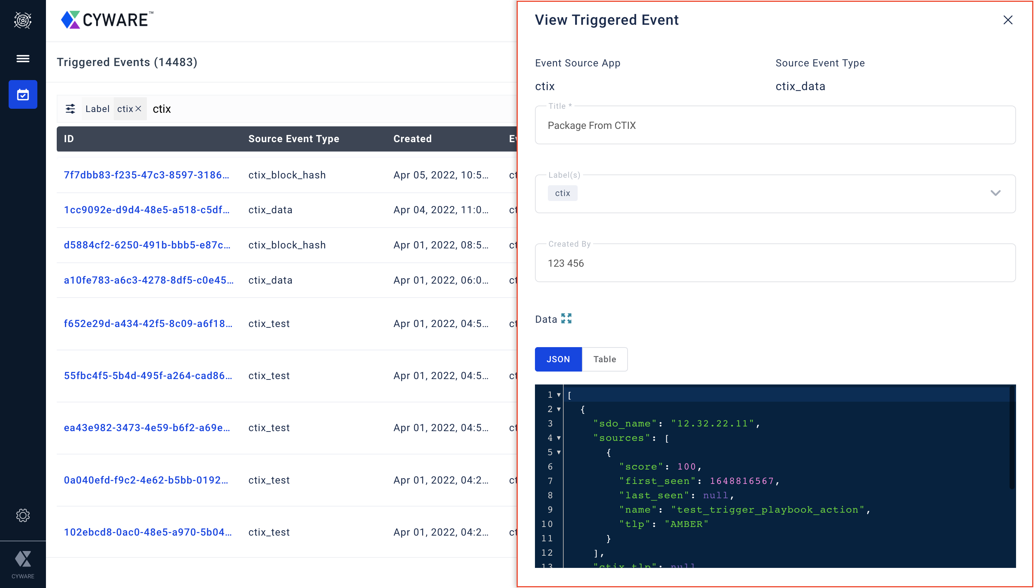Click the orchestrate app icon at top of sidebar

point(23,20)
